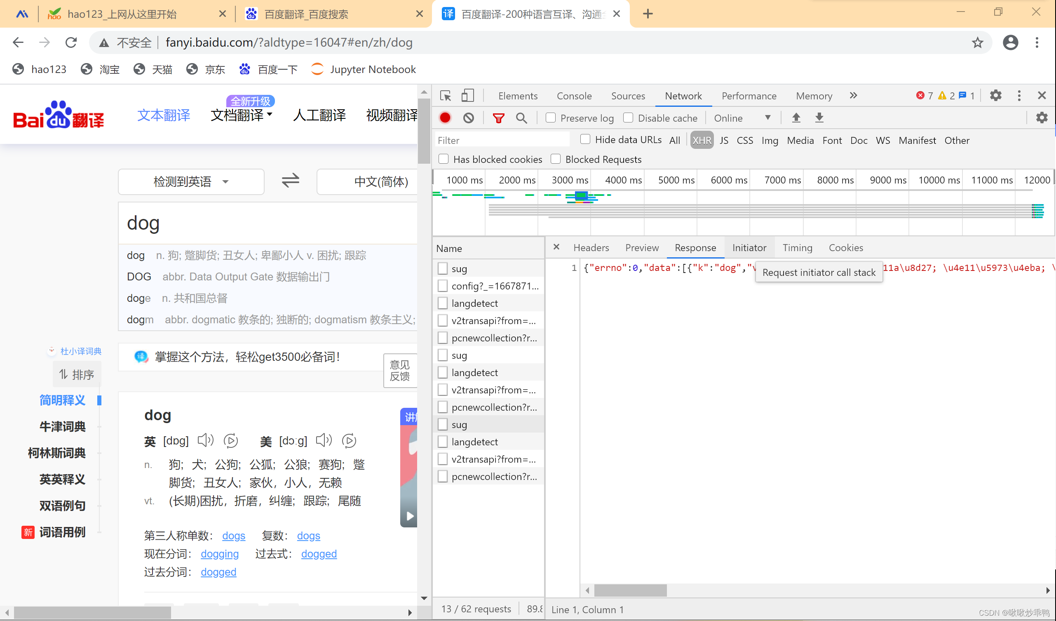Viewport: 1056px width, 621px height.
Task: Open DevTools customize three-dot menu
Action: 1019,96
